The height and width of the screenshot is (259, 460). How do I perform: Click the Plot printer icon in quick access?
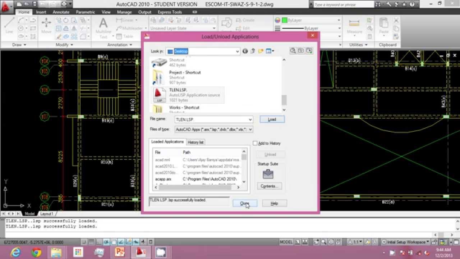[x=64, y=4]
